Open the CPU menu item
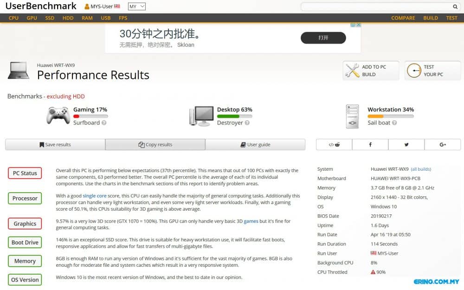The height and width of the screenshot is (290, 464). [13, 18]
